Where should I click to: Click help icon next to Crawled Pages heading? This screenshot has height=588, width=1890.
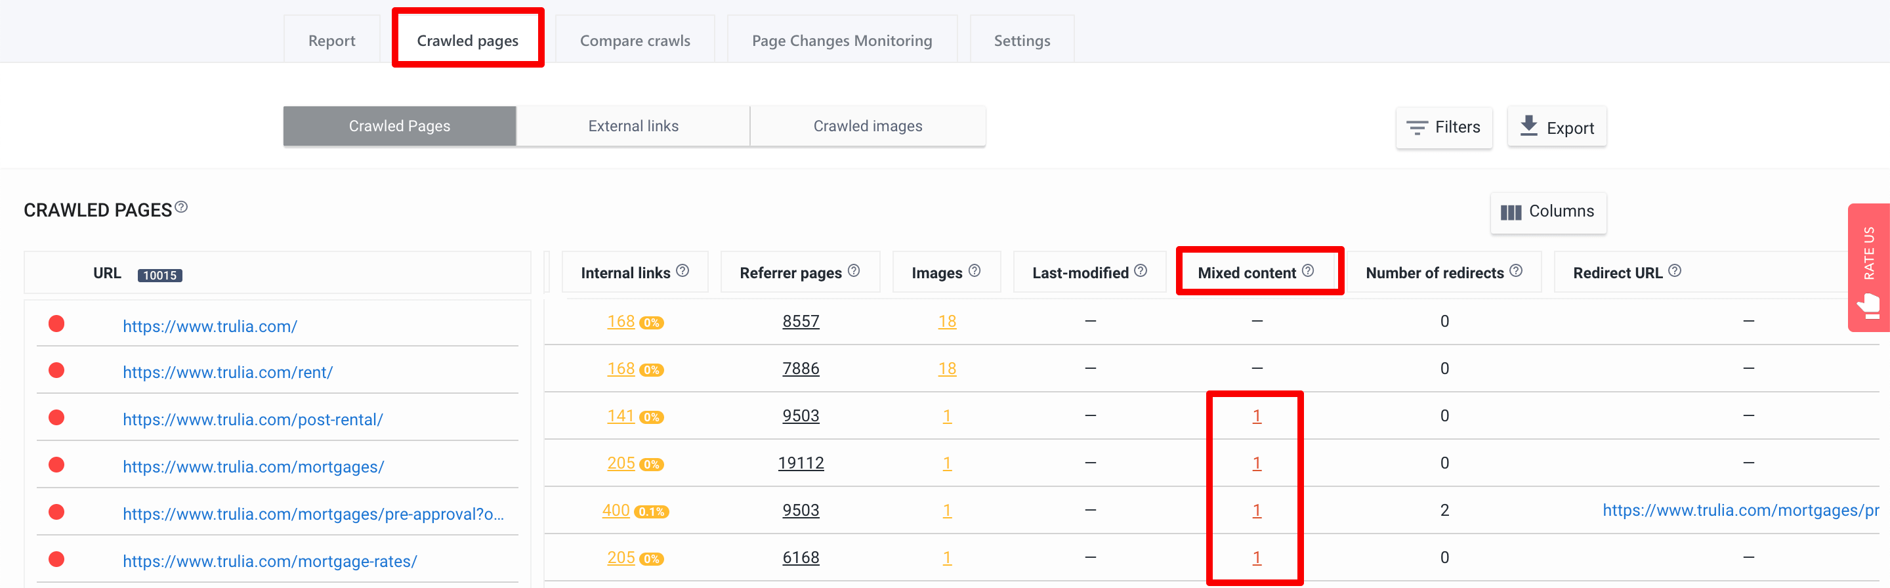click(x=181, y=207)
